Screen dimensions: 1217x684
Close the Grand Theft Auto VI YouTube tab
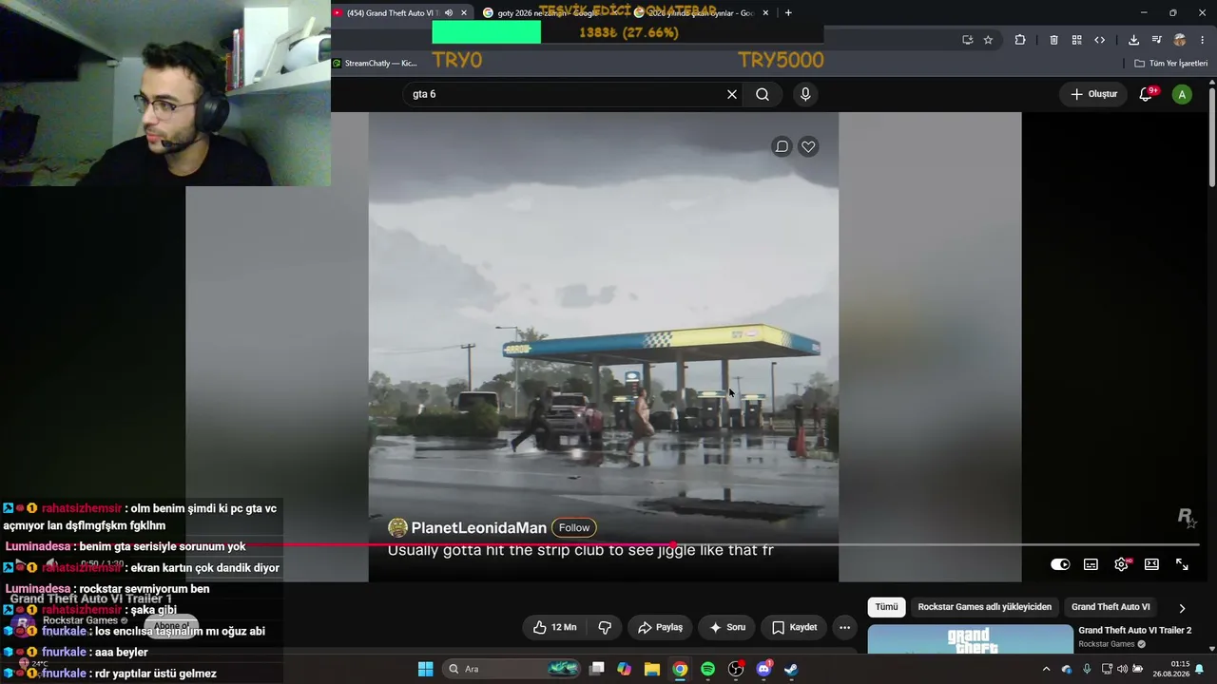click(464, 13)
